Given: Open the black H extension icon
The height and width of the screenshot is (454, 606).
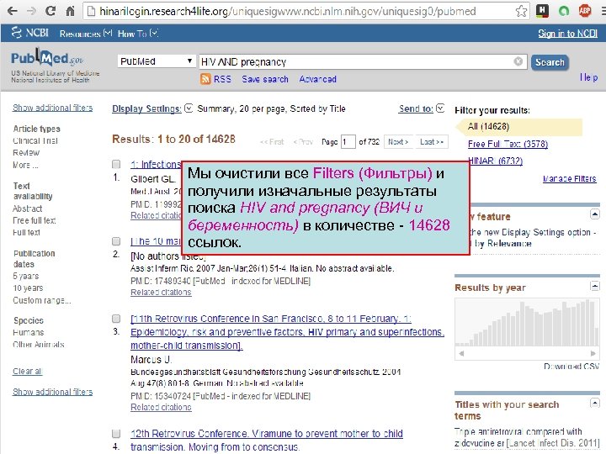Looking at the screenshot, I should coord(542,11).
